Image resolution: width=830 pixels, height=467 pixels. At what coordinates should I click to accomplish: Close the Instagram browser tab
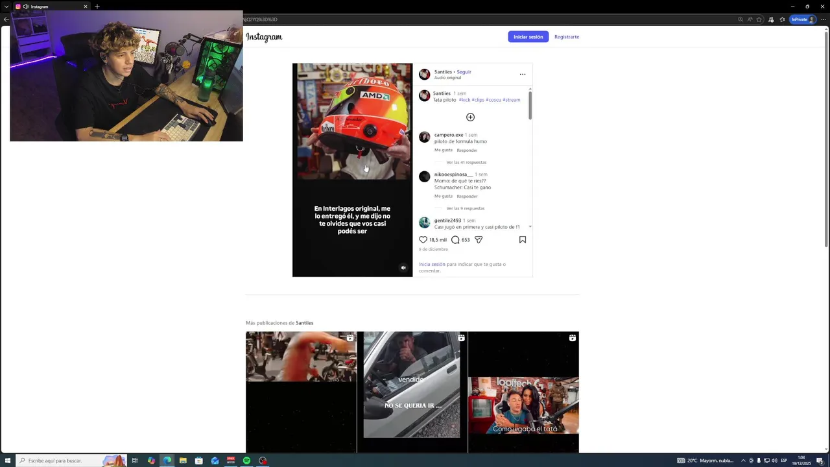pyautogui.click(x=85, y=6)
